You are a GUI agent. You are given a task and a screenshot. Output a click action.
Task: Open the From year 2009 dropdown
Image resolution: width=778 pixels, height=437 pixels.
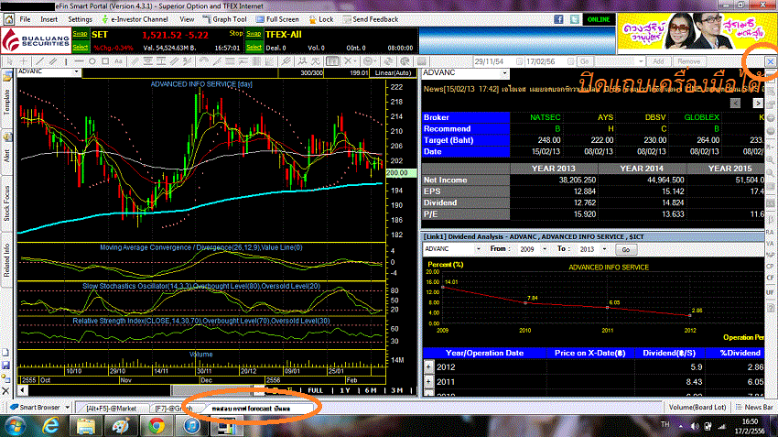(545, 249)
